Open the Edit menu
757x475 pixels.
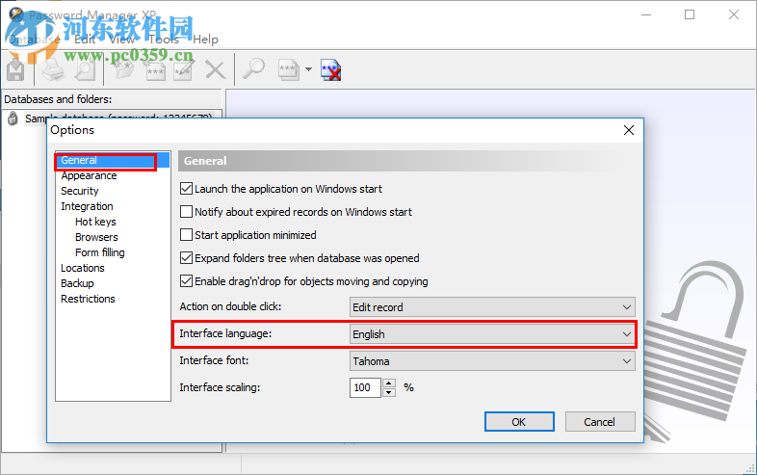85,40
